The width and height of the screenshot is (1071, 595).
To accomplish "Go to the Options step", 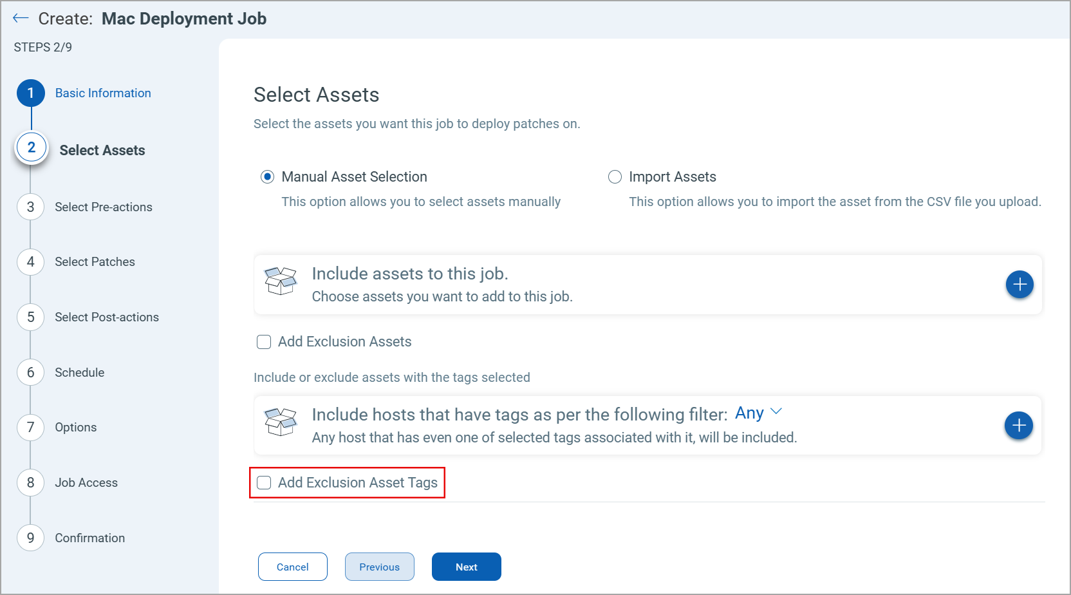I will 75,427.
